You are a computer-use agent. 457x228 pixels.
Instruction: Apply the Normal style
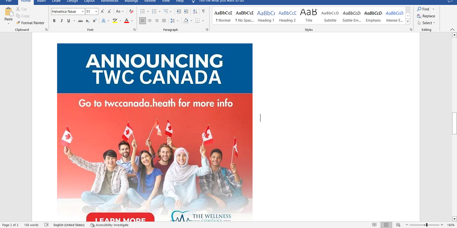coord(223,16)
